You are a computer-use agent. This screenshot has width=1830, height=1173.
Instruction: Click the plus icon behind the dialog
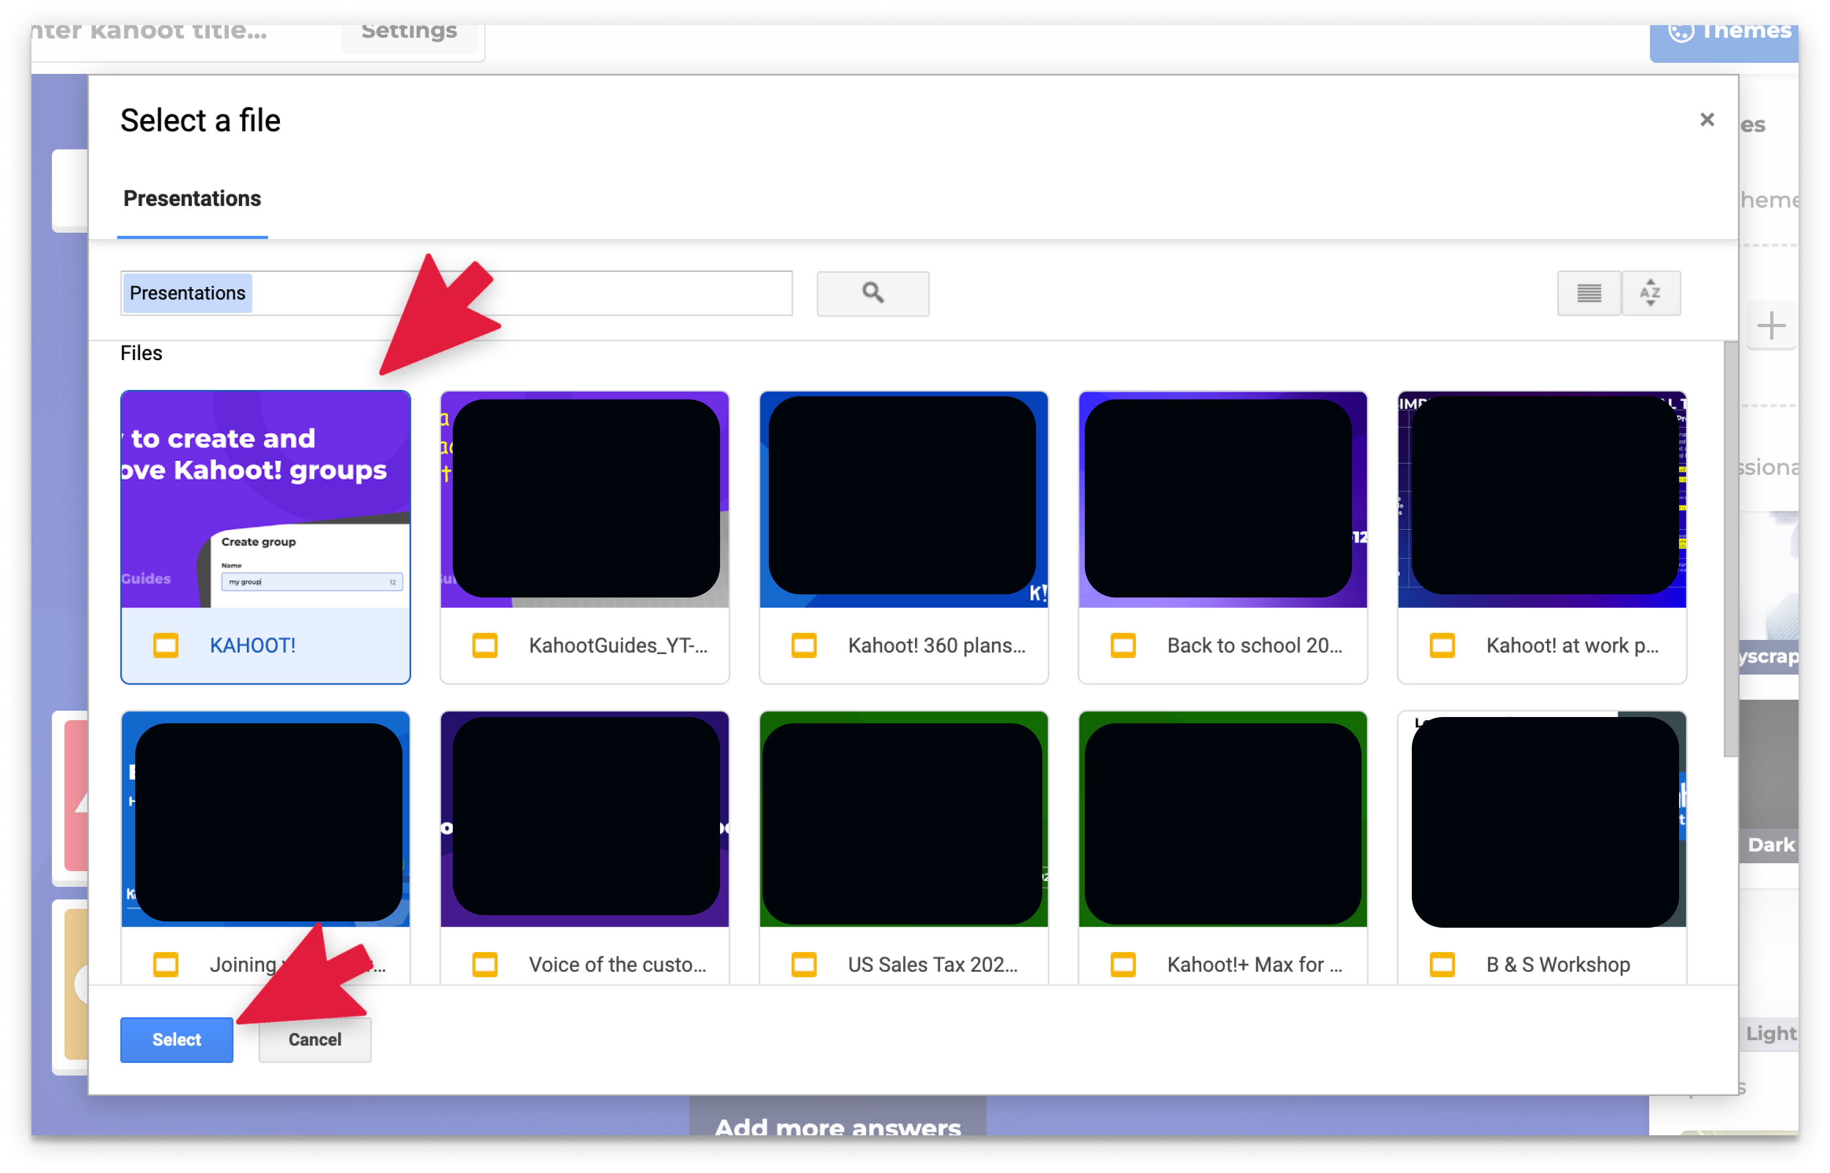(x=1771, y=326)
